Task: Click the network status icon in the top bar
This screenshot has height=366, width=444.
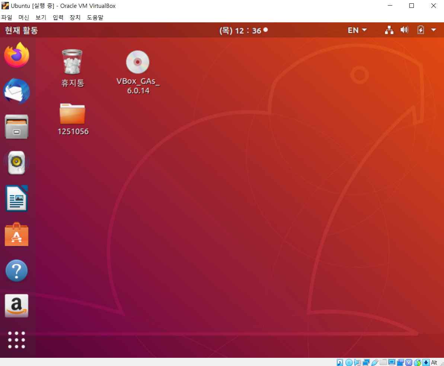Action: (x=389, y=30)
